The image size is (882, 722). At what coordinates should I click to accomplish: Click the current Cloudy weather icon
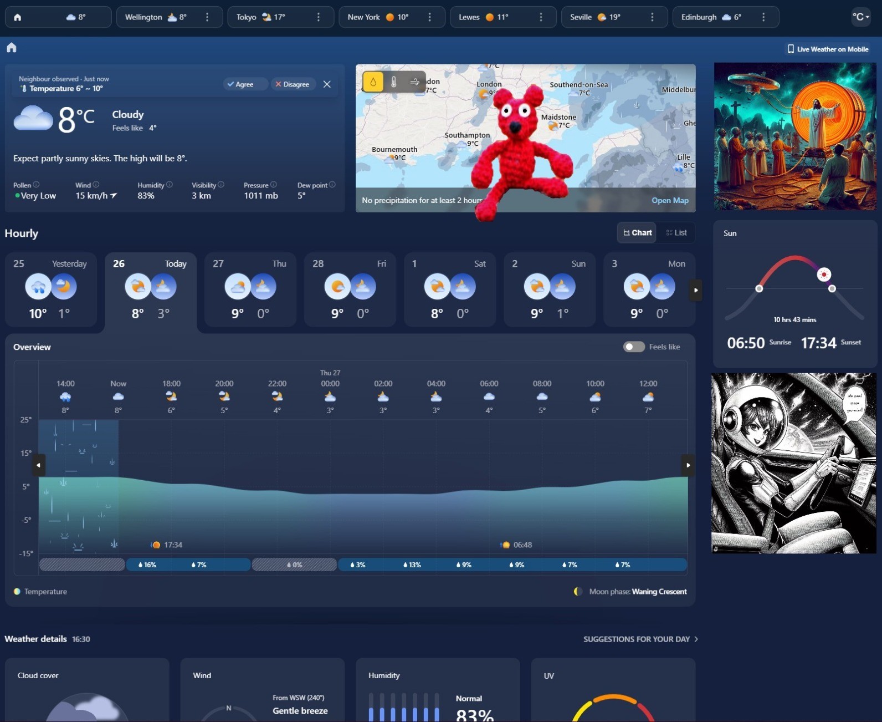33,118
